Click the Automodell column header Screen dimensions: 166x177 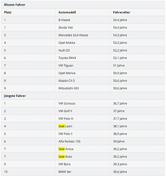pyautogui.click(x=67, y=12)
